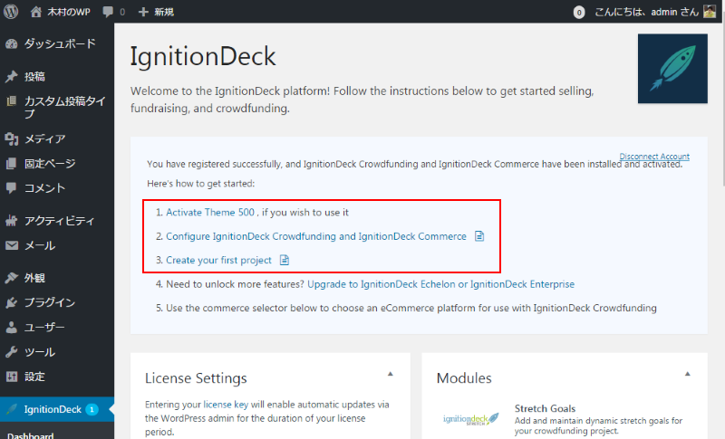Open ダッシュボード in the sidebar menu
Image resolution: width=725 pixels, height=439 pixels.
point(59,43)
